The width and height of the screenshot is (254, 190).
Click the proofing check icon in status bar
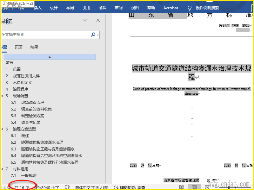click(67, 187)
